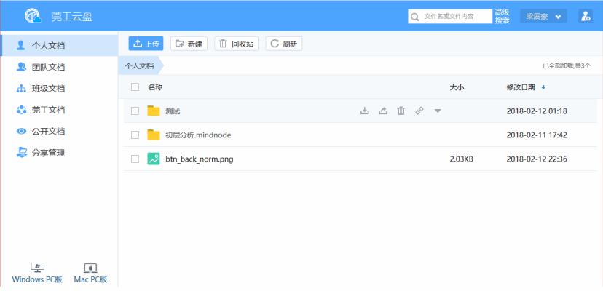
Task: Open the user settings icon in header
Action: pos(586,16)
